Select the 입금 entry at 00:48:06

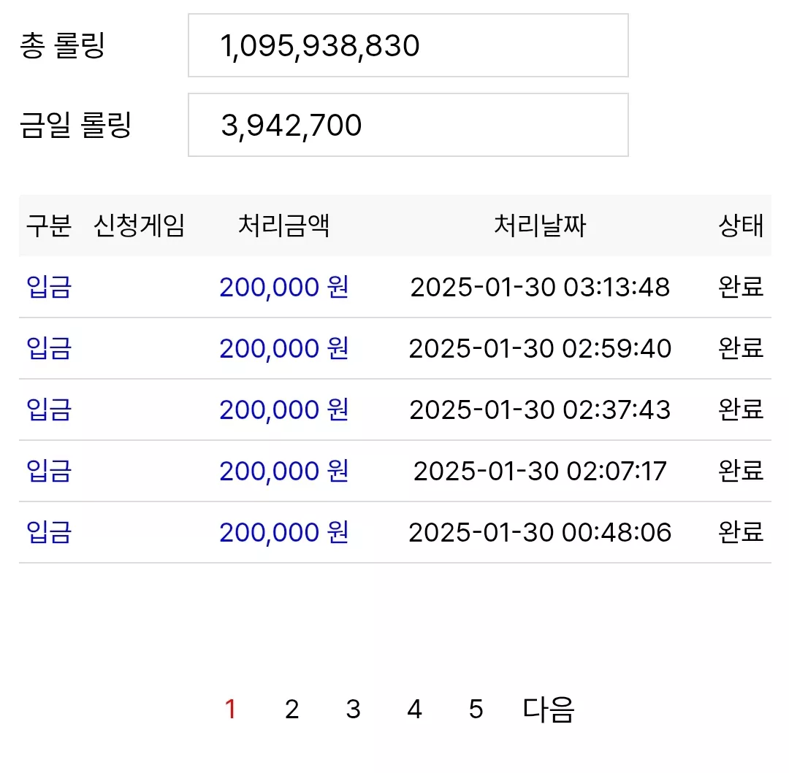tap(49, 532)
